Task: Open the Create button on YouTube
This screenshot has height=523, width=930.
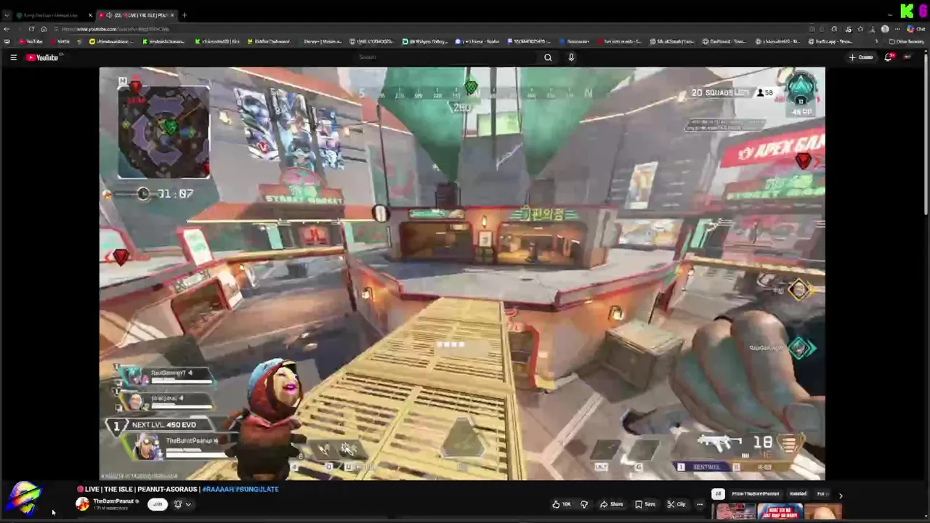Action: (861, 57)
